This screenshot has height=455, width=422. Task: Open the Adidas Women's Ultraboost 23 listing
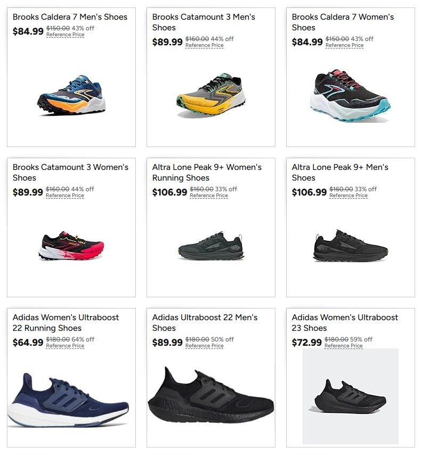(x=343, y=322)
